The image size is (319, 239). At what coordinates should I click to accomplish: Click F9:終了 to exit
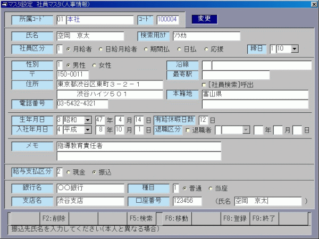[264, 218]
